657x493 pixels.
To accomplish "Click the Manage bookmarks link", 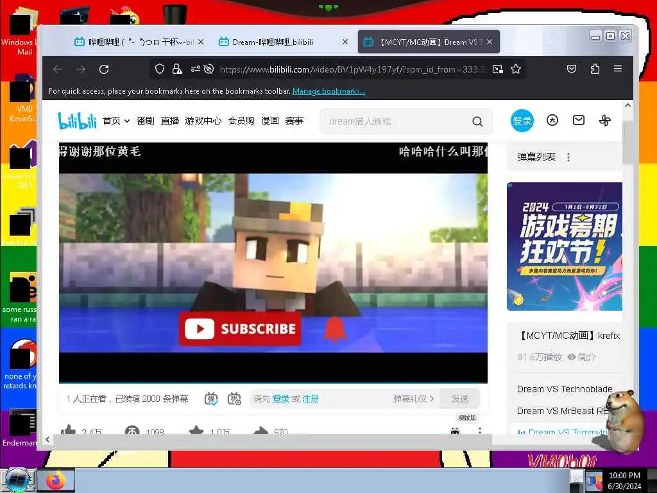I will click(x=329, y=91).
